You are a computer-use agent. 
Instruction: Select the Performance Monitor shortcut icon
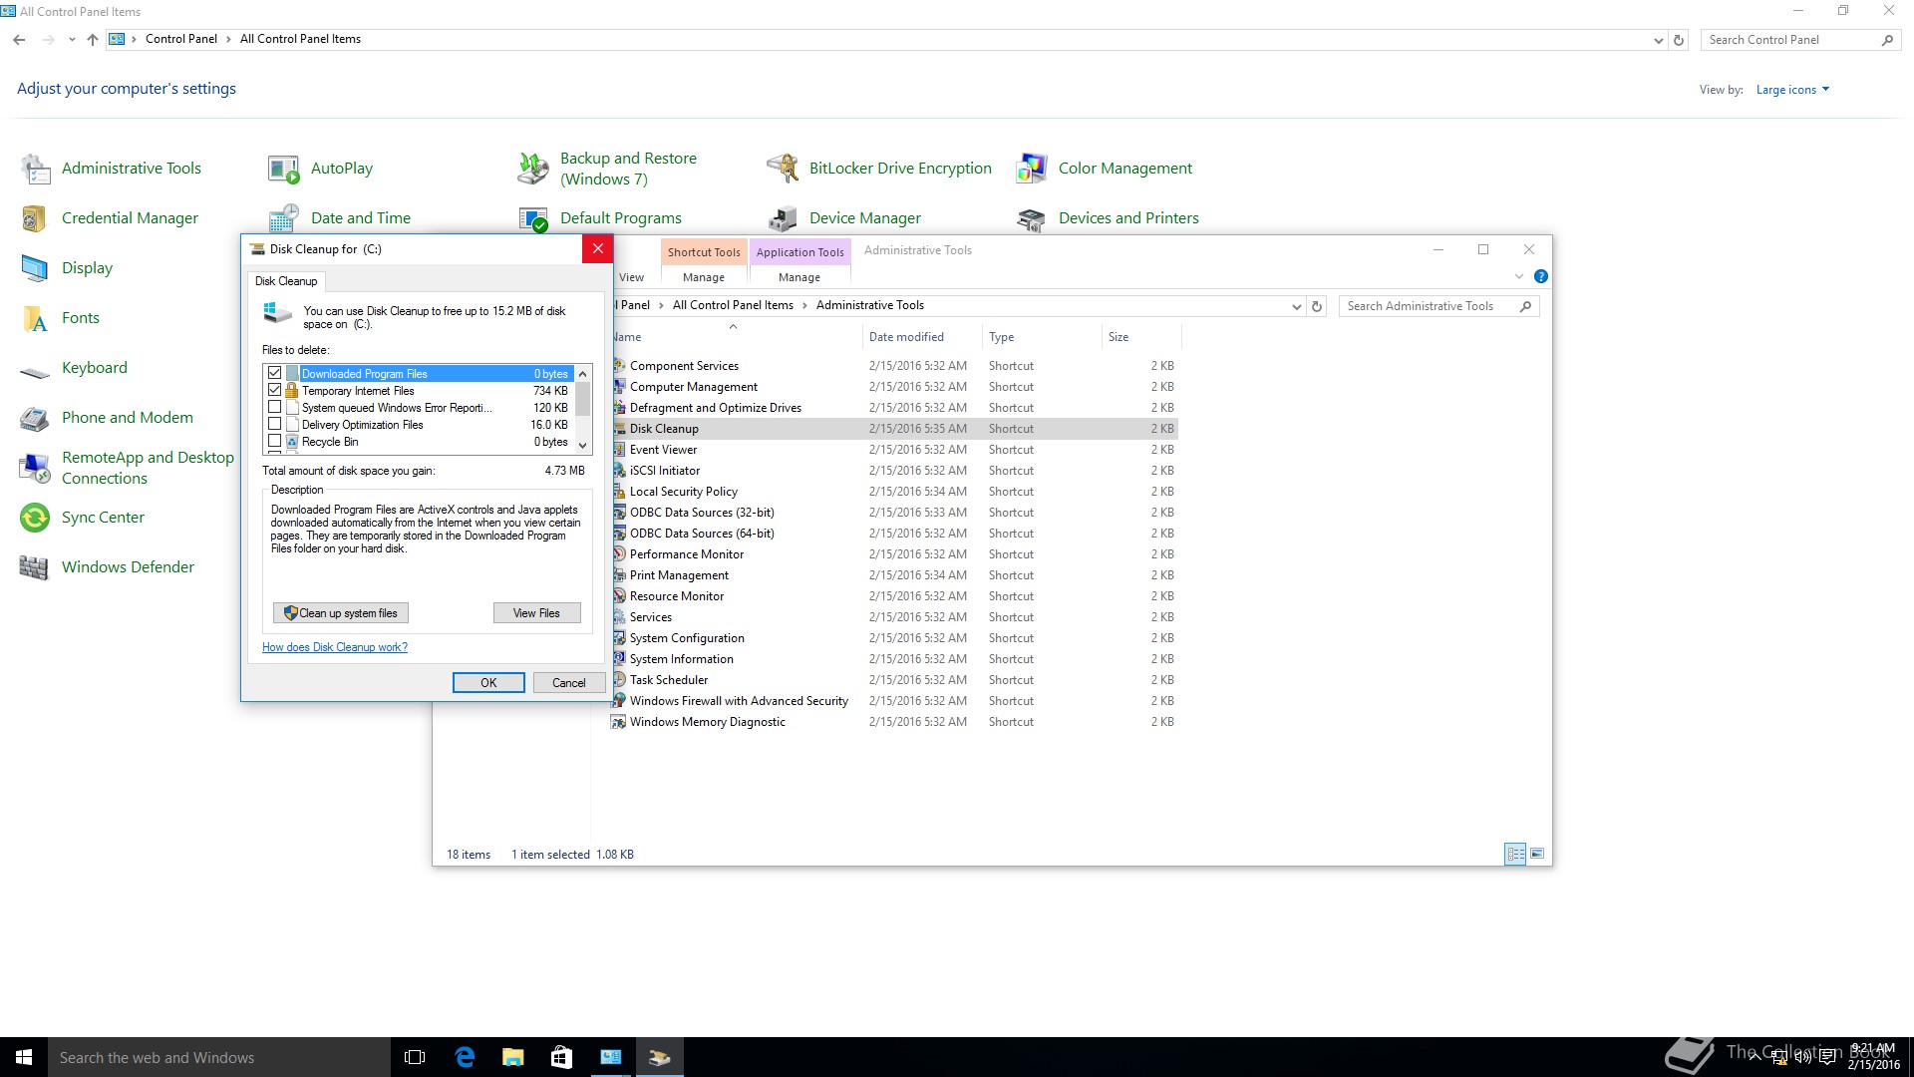click(619, 554)
